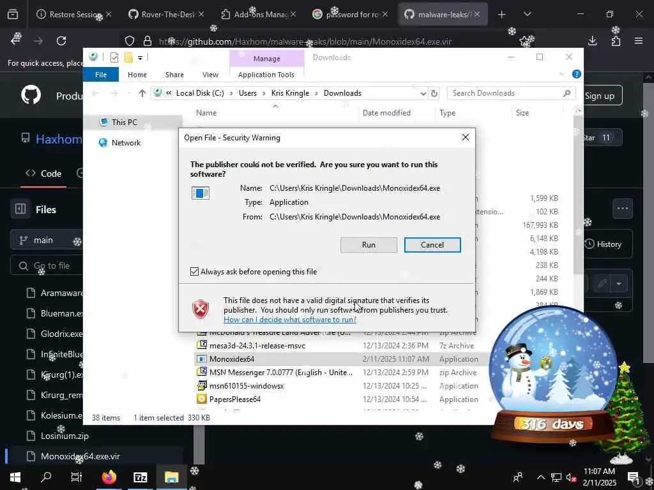Open Firefox downloads panel
Screen dimensions: 654x490
click(592, 41)
